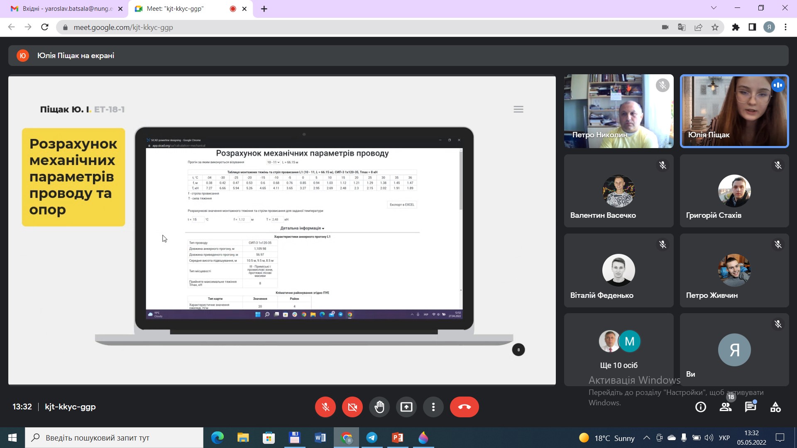Show hidden system tray icons chevron
797x448 pixels.
646,438
